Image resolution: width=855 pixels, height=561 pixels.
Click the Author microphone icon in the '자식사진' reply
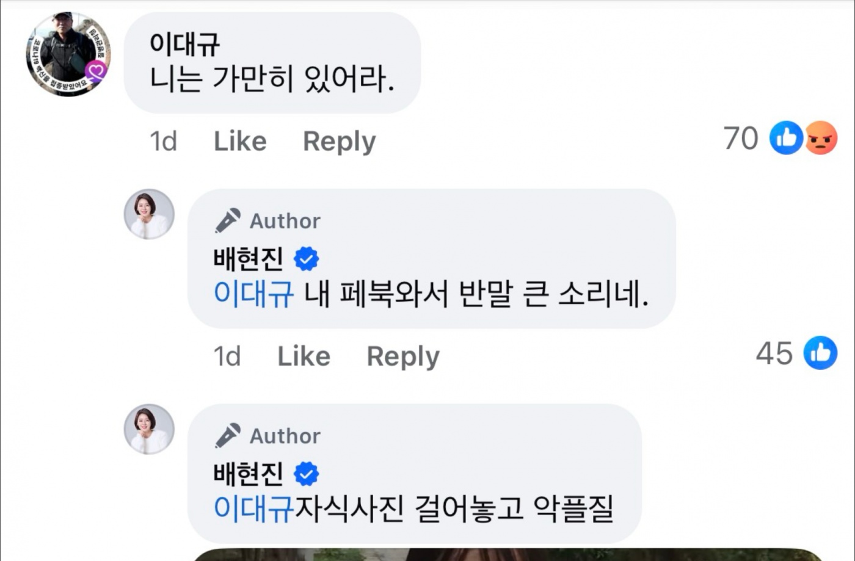(228, 436)
